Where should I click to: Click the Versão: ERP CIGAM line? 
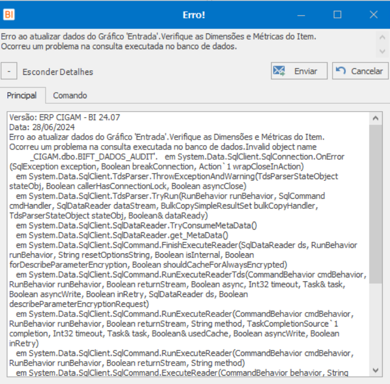pos(65,118)
